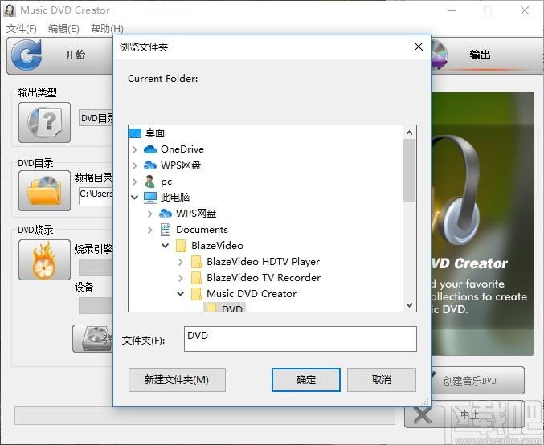Confirm with the 确定 button

[x=306, y=380]
